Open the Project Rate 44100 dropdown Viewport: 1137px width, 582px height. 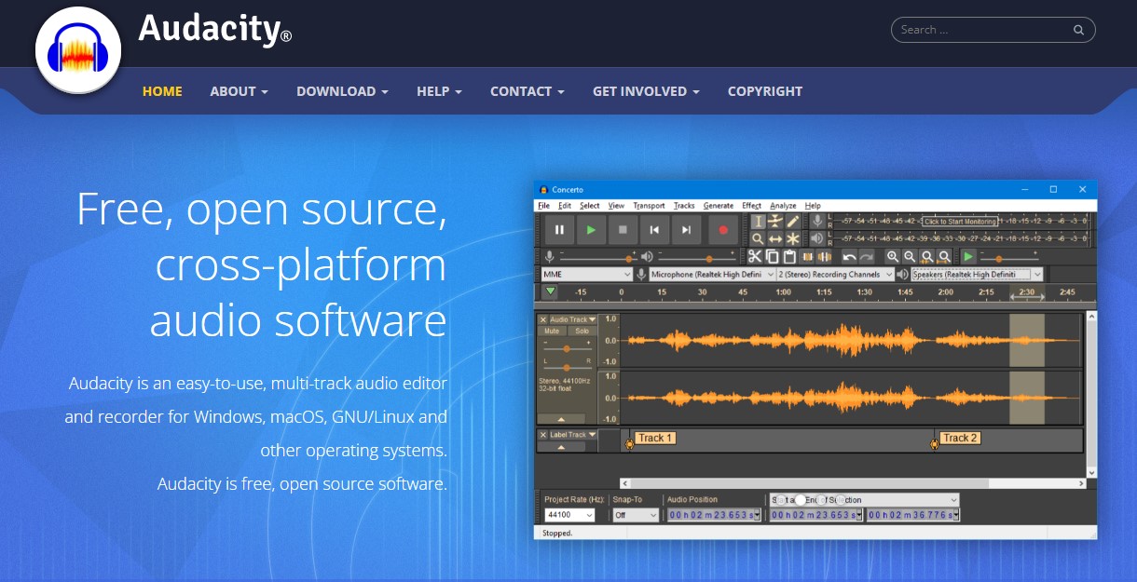pos(569,515)
